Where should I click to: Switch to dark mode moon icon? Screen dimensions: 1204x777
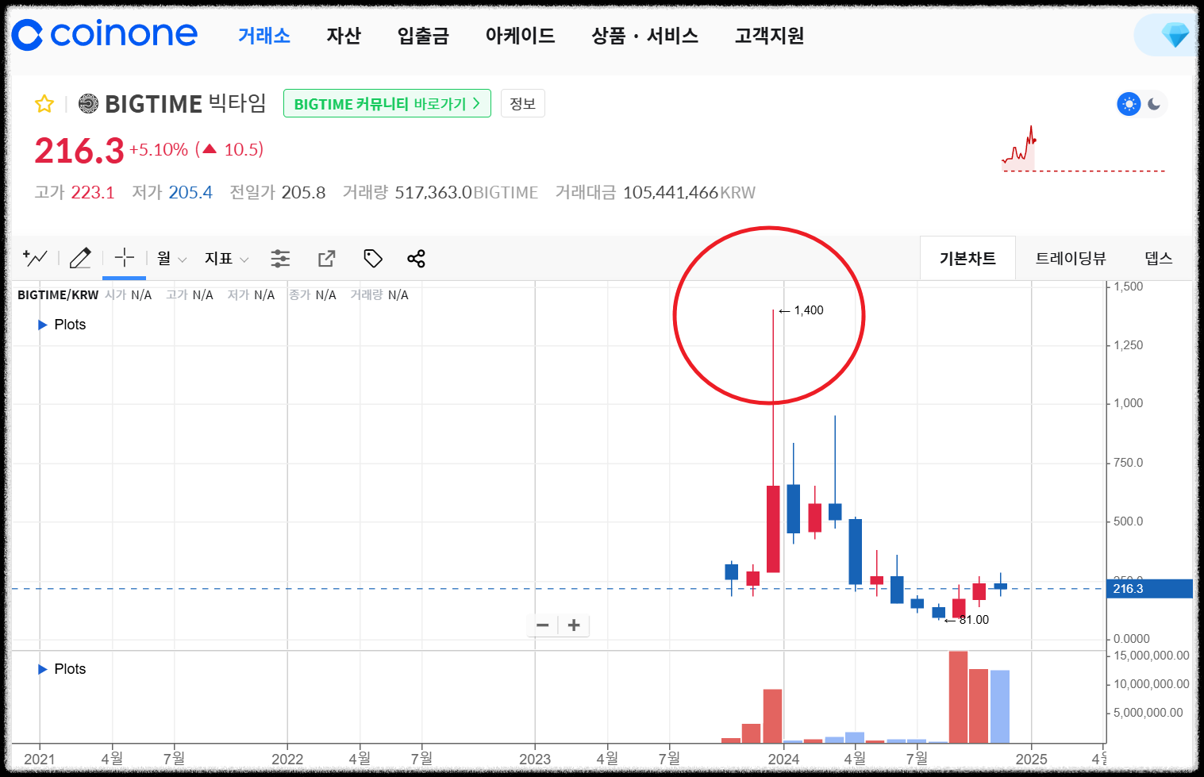[x=1155, y=104]
